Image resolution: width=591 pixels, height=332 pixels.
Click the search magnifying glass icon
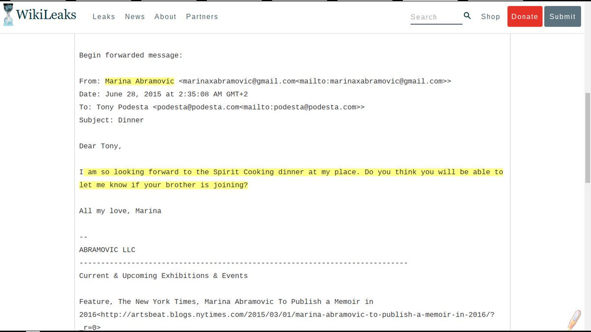pyautogui.click(x=467, y=16)
